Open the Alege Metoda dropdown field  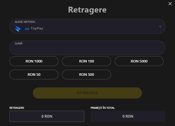click(87, 26)
